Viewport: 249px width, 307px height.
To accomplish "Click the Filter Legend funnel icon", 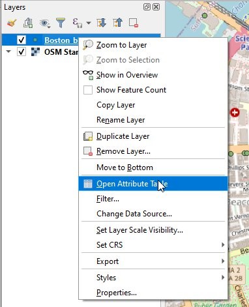I will [x=61, y=23].
